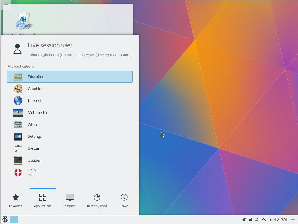Image resolution: width=298 pixels, height=224 pixels.
Task: Switch to the Computer tab
Action: click(x=69, y=201)
